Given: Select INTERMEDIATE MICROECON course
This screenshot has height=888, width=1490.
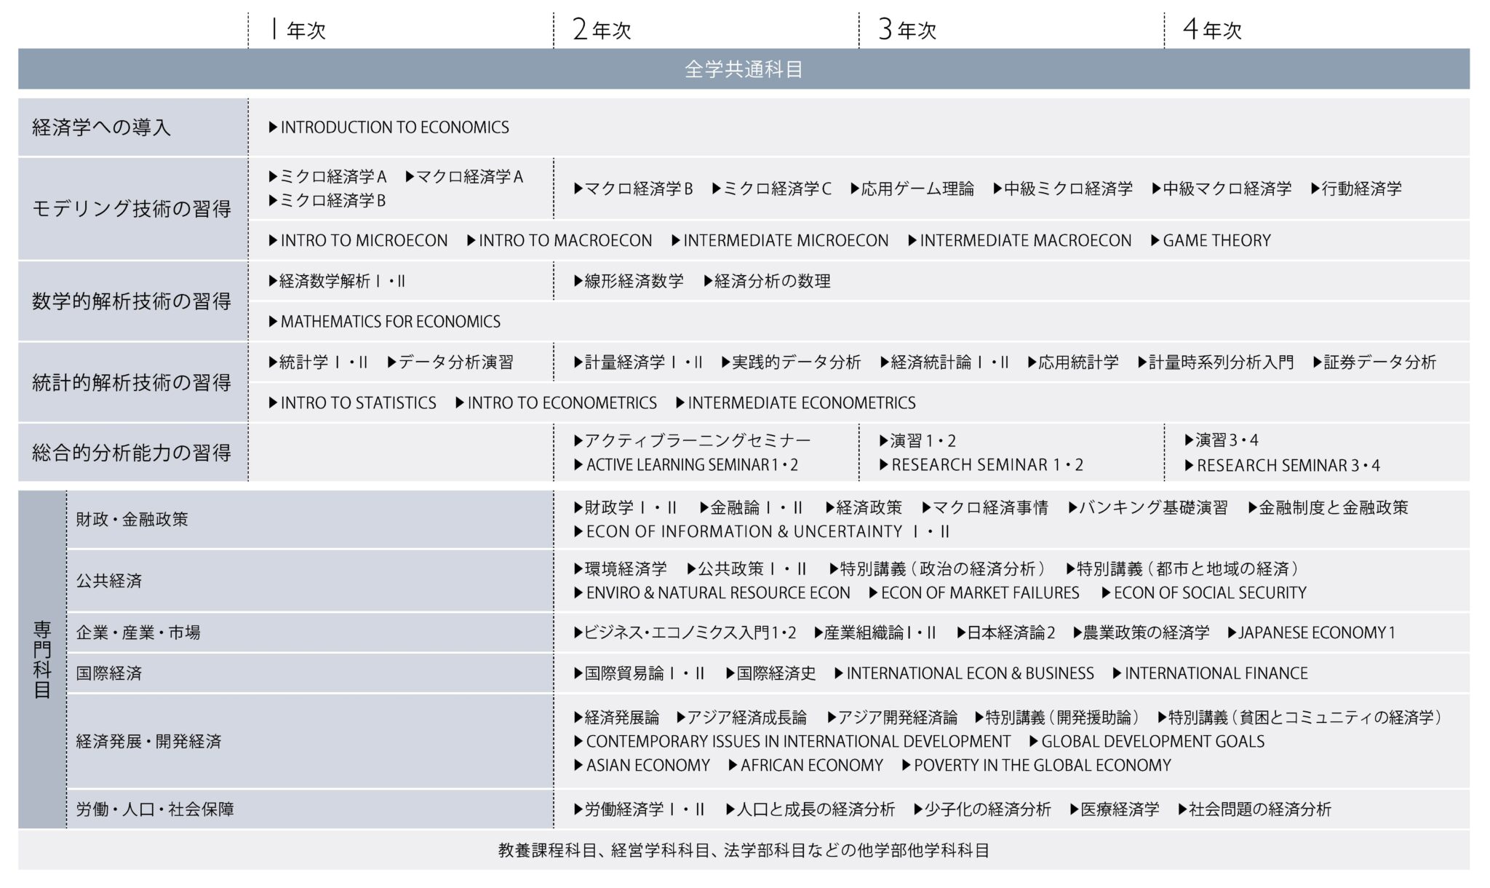Looking at the screenshot, I should [x=780, y=241].
